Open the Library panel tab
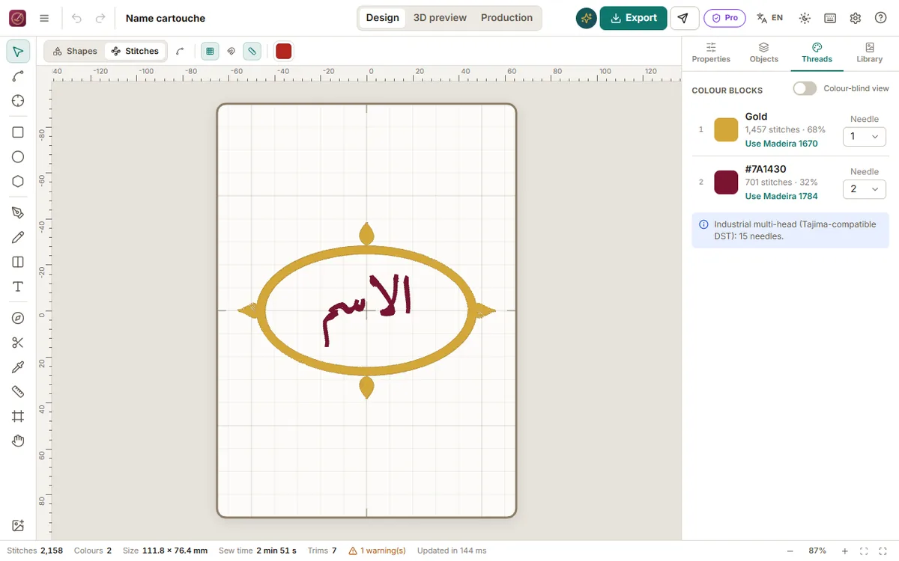Image resolution: width=899 pixels, height=561 pixels. [x=870, y=52]
